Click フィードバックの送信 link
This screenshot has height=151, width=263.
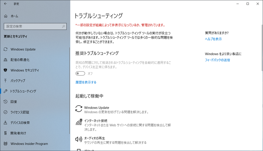[217, 60]
